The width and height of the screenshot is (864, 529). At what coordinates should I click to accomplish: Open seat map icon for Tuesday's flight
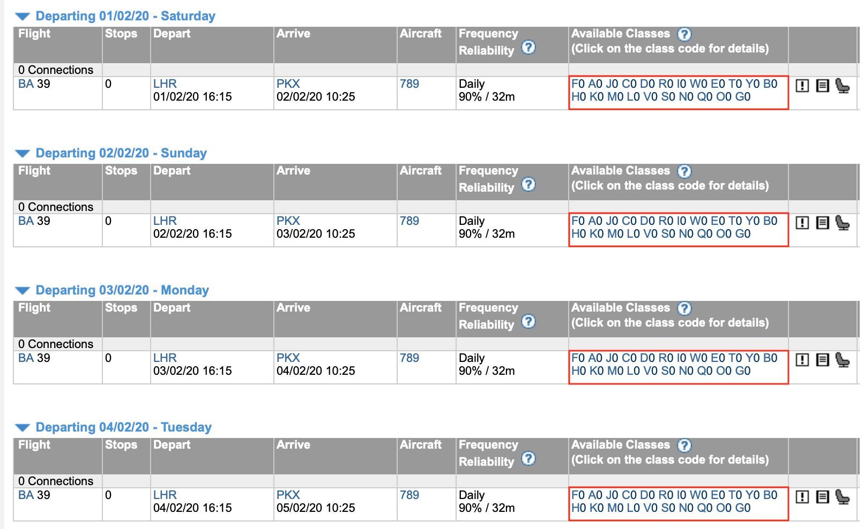pyautogui.click(x=843, y=497)
